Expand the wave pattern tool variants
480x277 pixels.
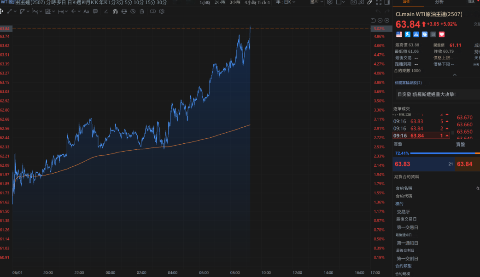point(41,11)
